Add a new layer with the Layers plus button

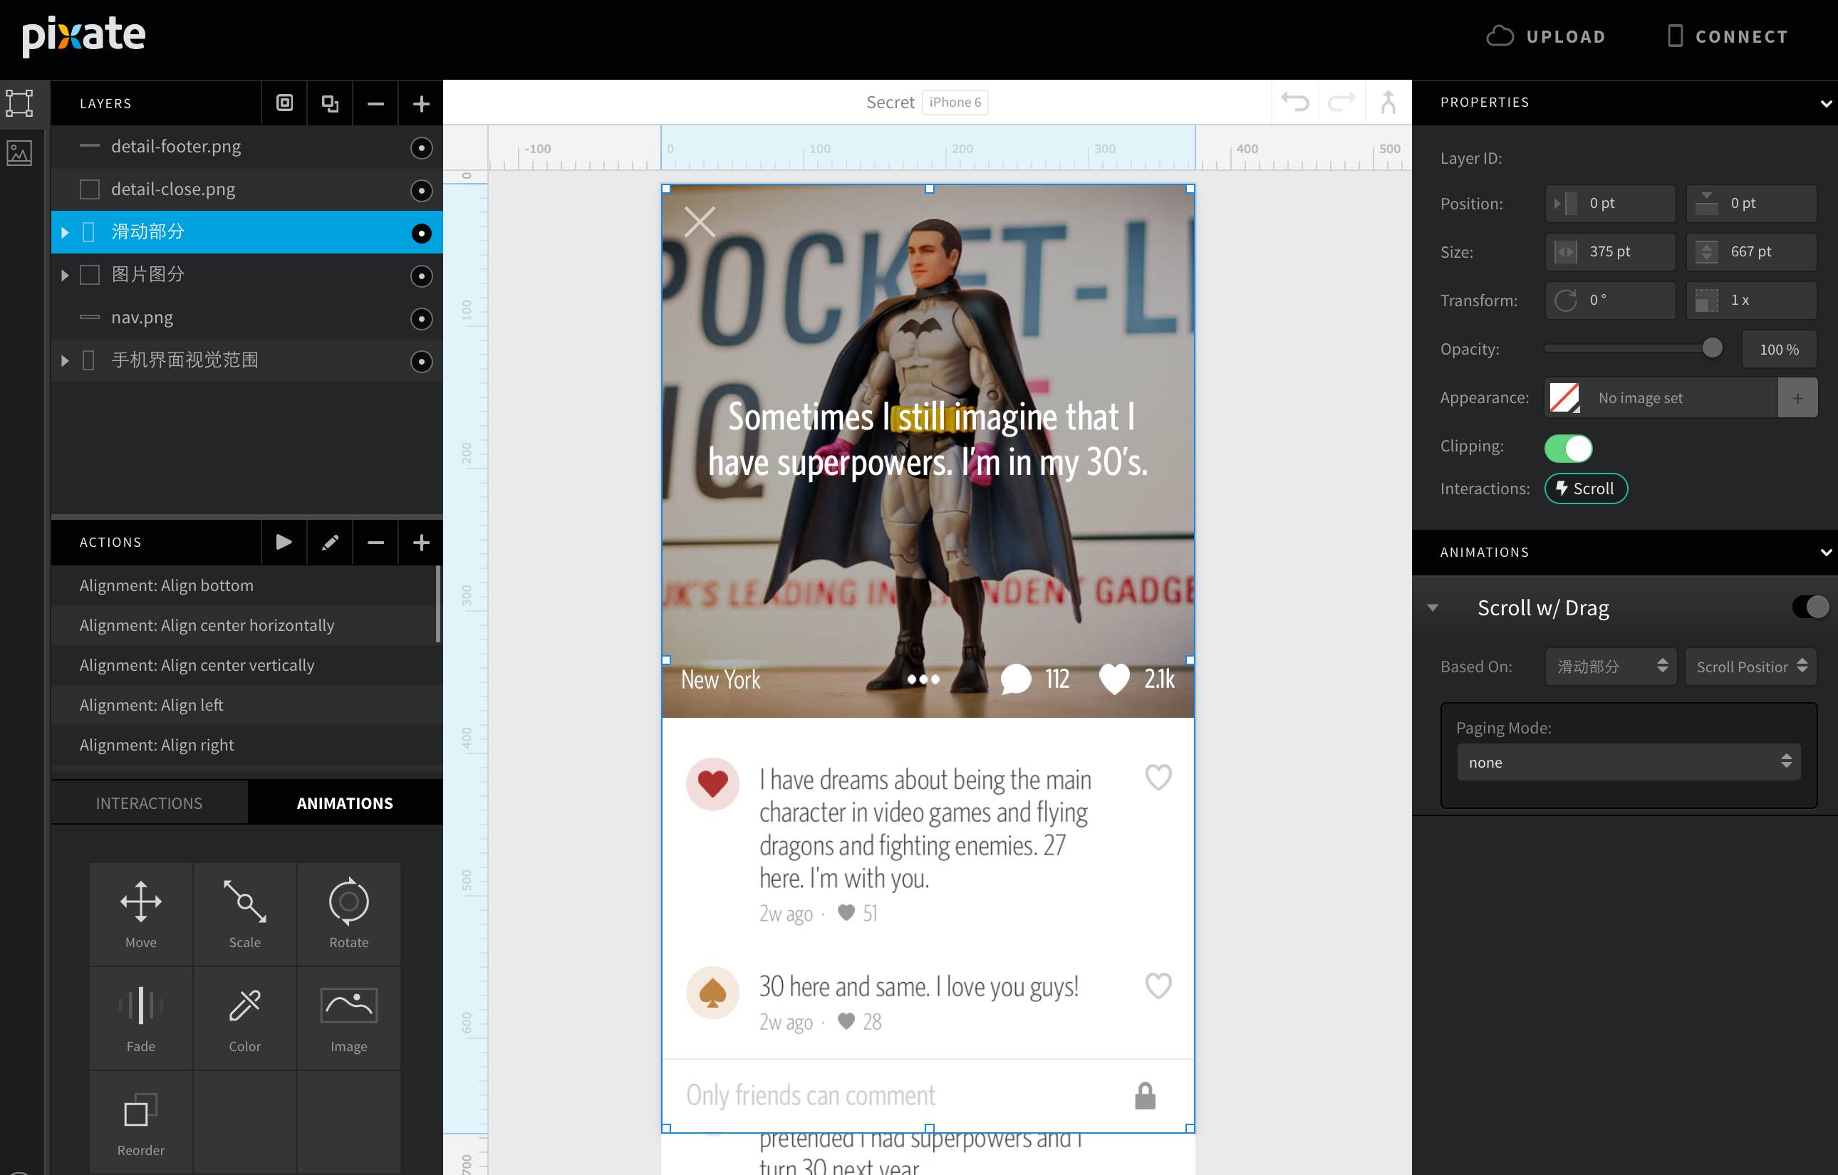pos(420,103)
